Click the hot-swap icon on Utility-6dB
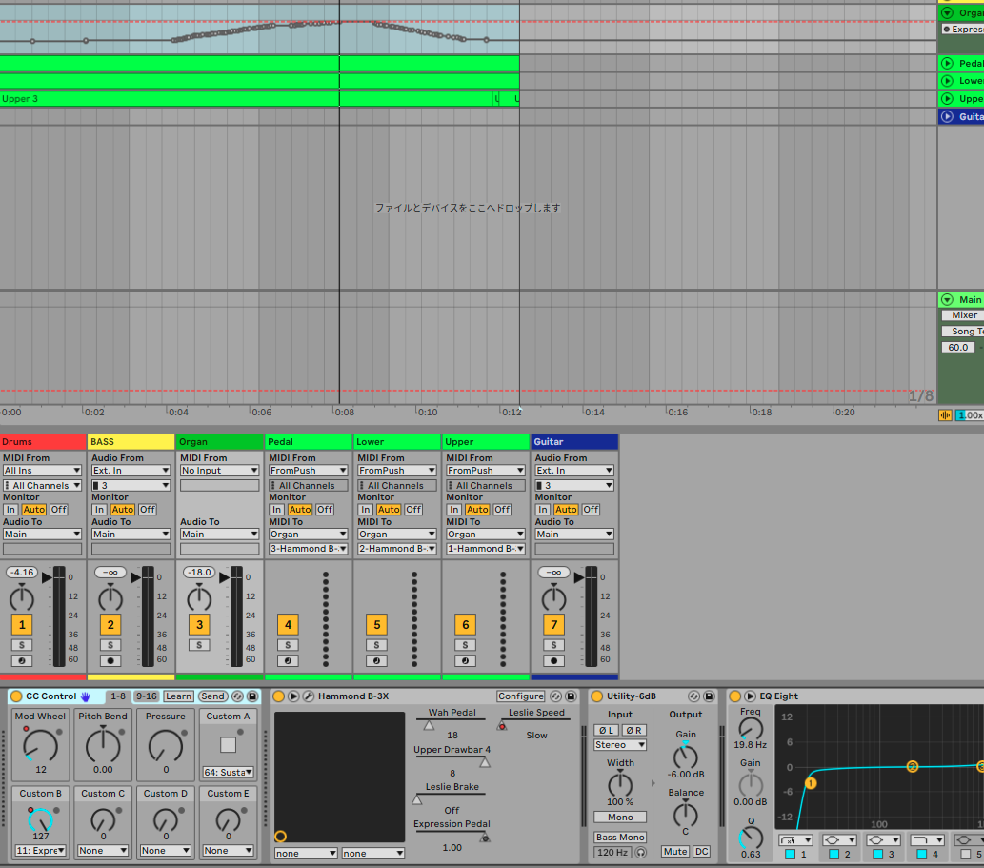Screen dimensions: 984x868 click(x=694, y=696)
